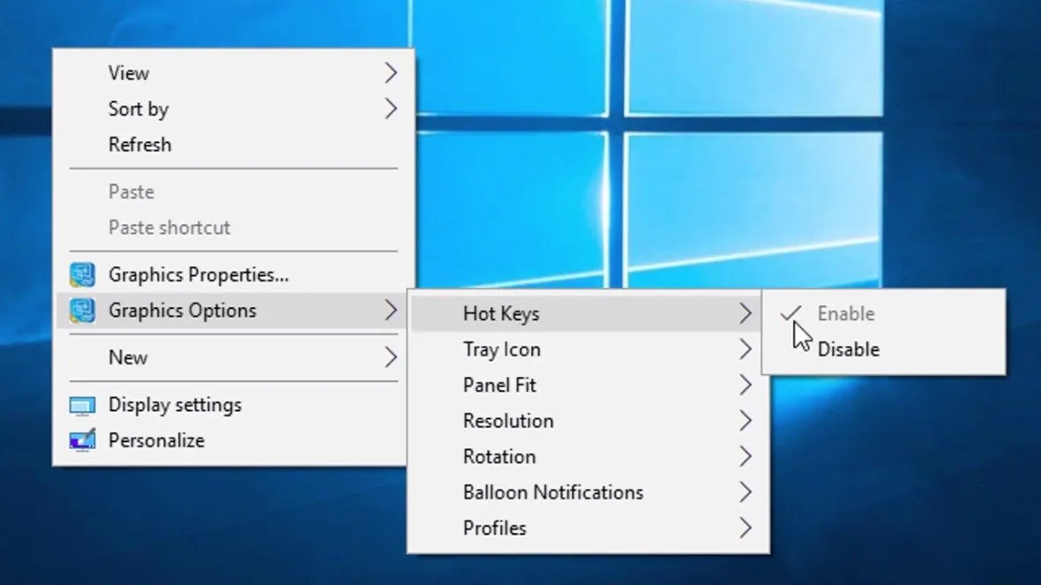The width and height of the screenshot is (1041, 585).
Task: Select the Paste shortcut entry
Action: (233, 228)
